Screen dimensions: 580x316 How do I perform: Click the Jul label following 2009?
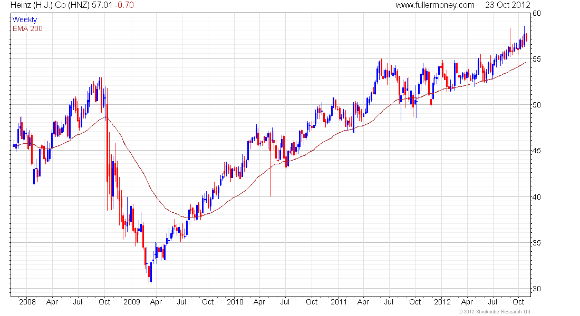[x=181, y=302]
